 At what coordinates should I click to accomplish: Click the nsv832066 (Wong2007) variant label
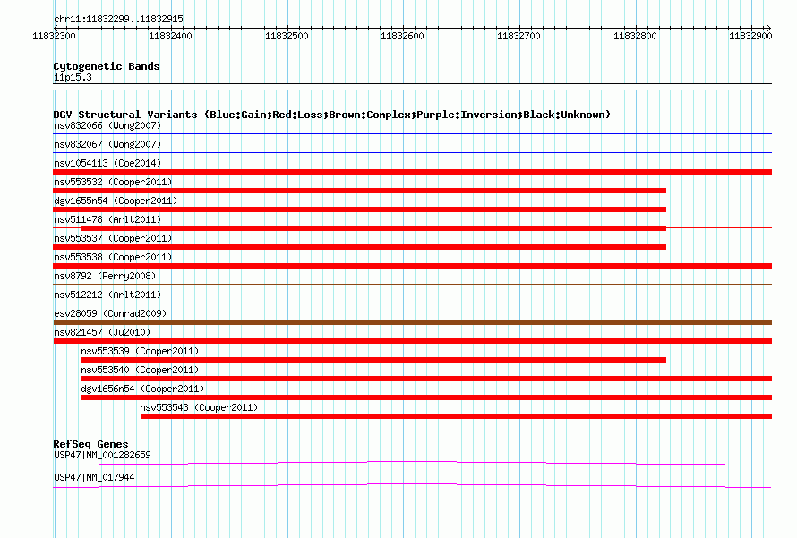(x=107, y=125)
